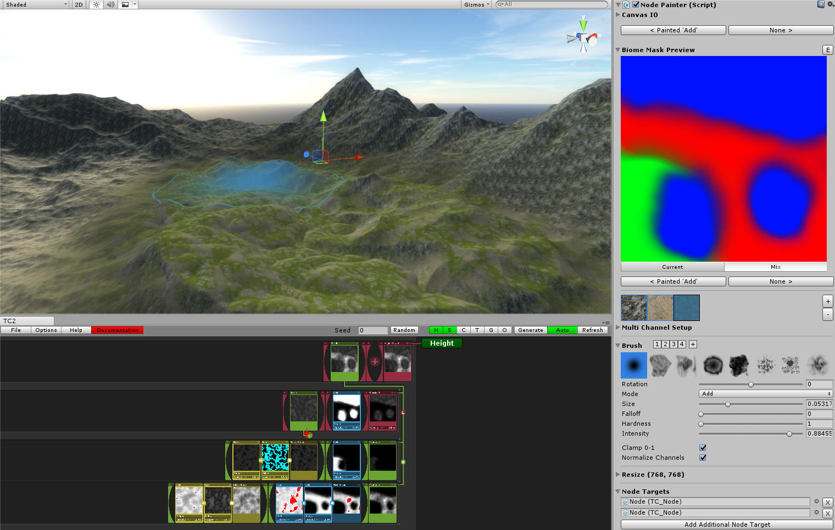Toggle Scene view audio

[x=110, y=4]
